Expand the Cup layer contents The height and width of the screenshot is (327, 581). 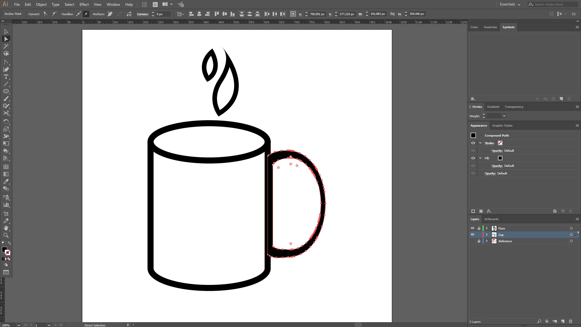point(487,235)
